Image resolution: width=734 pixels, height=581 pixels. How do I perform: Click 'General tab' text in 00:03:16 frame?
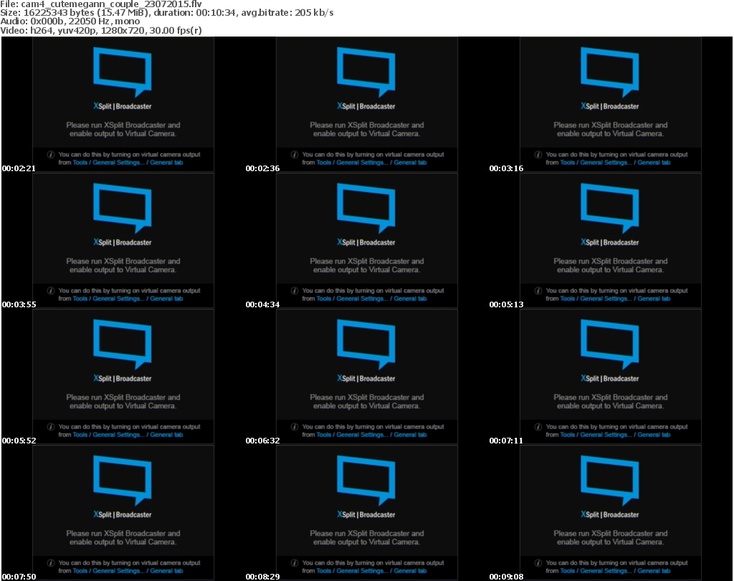[x=654, y=163]
